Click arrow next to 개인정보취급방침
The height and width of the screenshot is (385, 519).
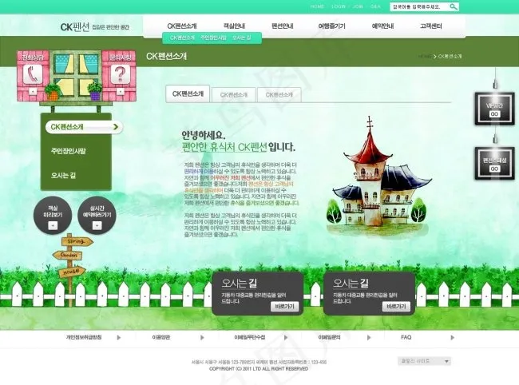coord(119,338)
